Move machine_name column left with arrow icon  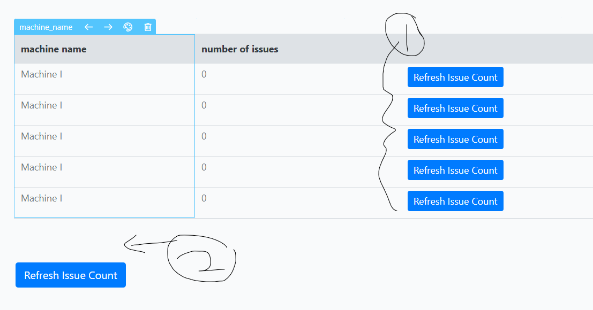[89, 27]
